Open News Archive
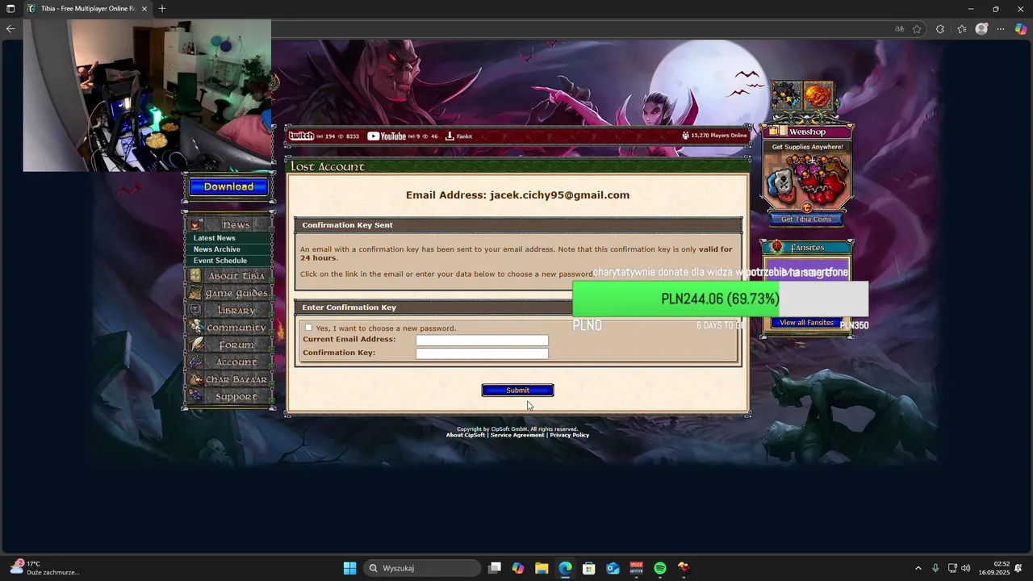 (x=217, y=249)
